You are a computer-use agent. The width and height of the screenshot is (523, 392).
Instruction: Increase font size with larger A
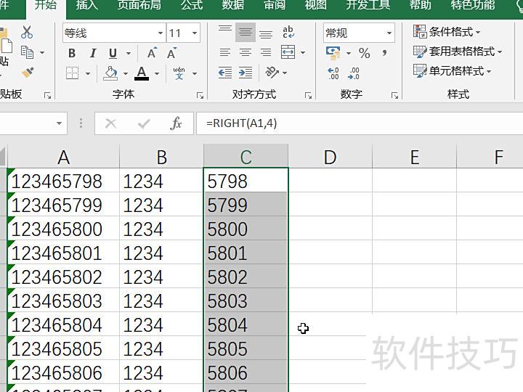pos(152,53)
